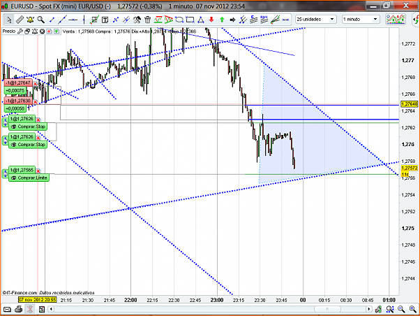Select the arrow pointer tool
This screenshot has height=316, width=420.
[x=9, y=20]
